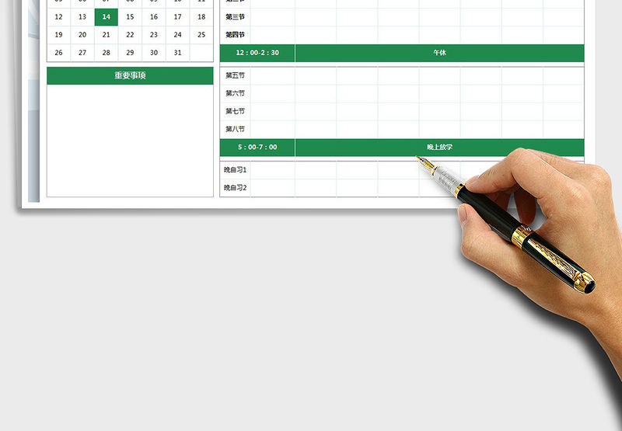
Task: Choose the 第八节 row label
Action: [235, 129]
